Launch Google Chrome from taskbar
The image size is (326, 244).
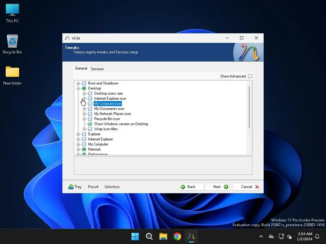[177, 236]
